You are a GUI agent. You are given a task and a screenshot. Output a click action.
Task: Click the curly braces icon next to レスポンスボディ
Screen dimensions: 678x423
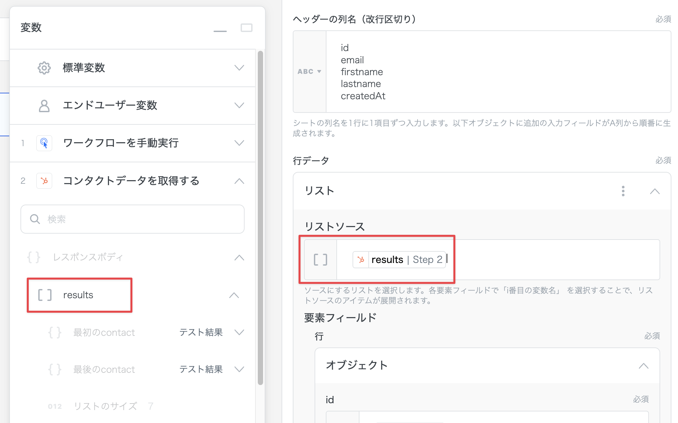(x=34, y=257)
